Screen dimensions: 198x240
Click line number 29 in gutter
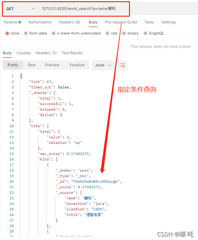tap(12, 231)
